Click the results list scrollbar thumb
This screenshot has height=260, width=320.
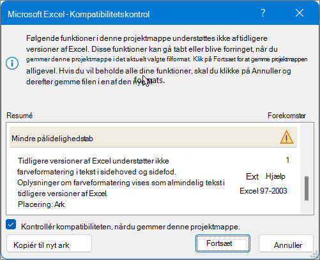[x=307, y=188]
